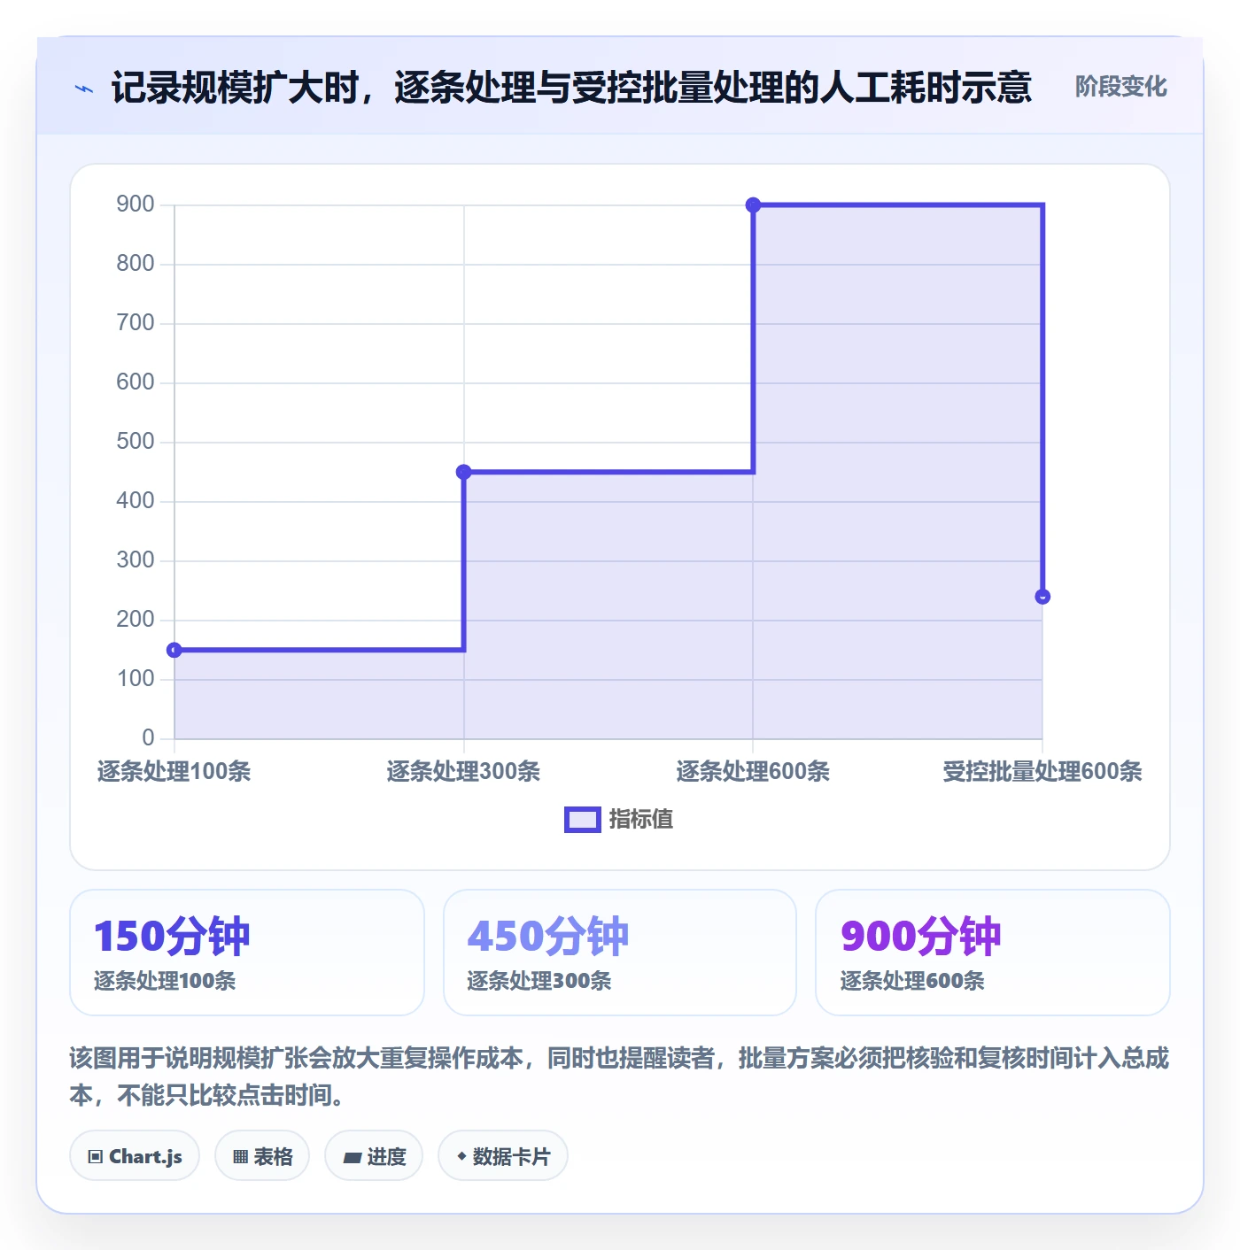Toggle the 指标值 legend color box
1240x1250 pixels.
click(x=583, y=820)
